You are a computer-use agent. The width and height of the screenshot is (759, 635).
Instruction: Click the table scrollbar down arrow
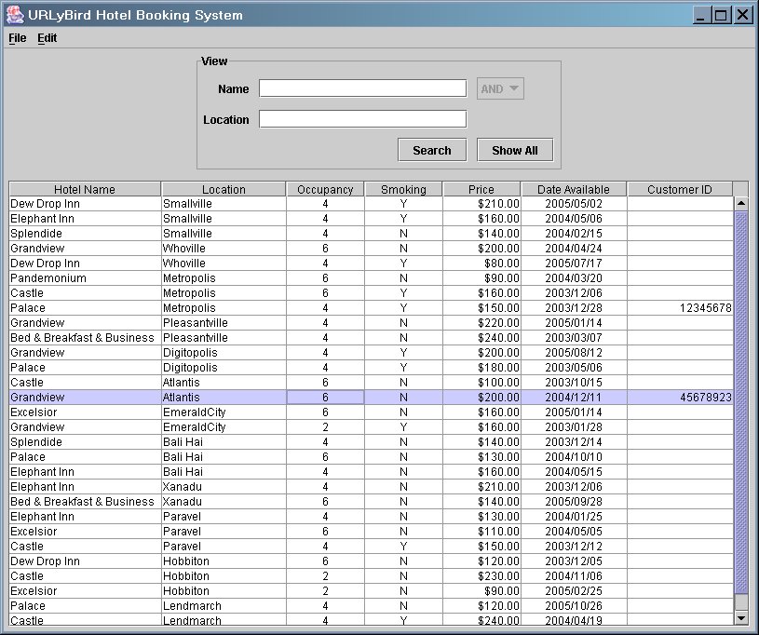pyautogui.click(x=741, y=617)
